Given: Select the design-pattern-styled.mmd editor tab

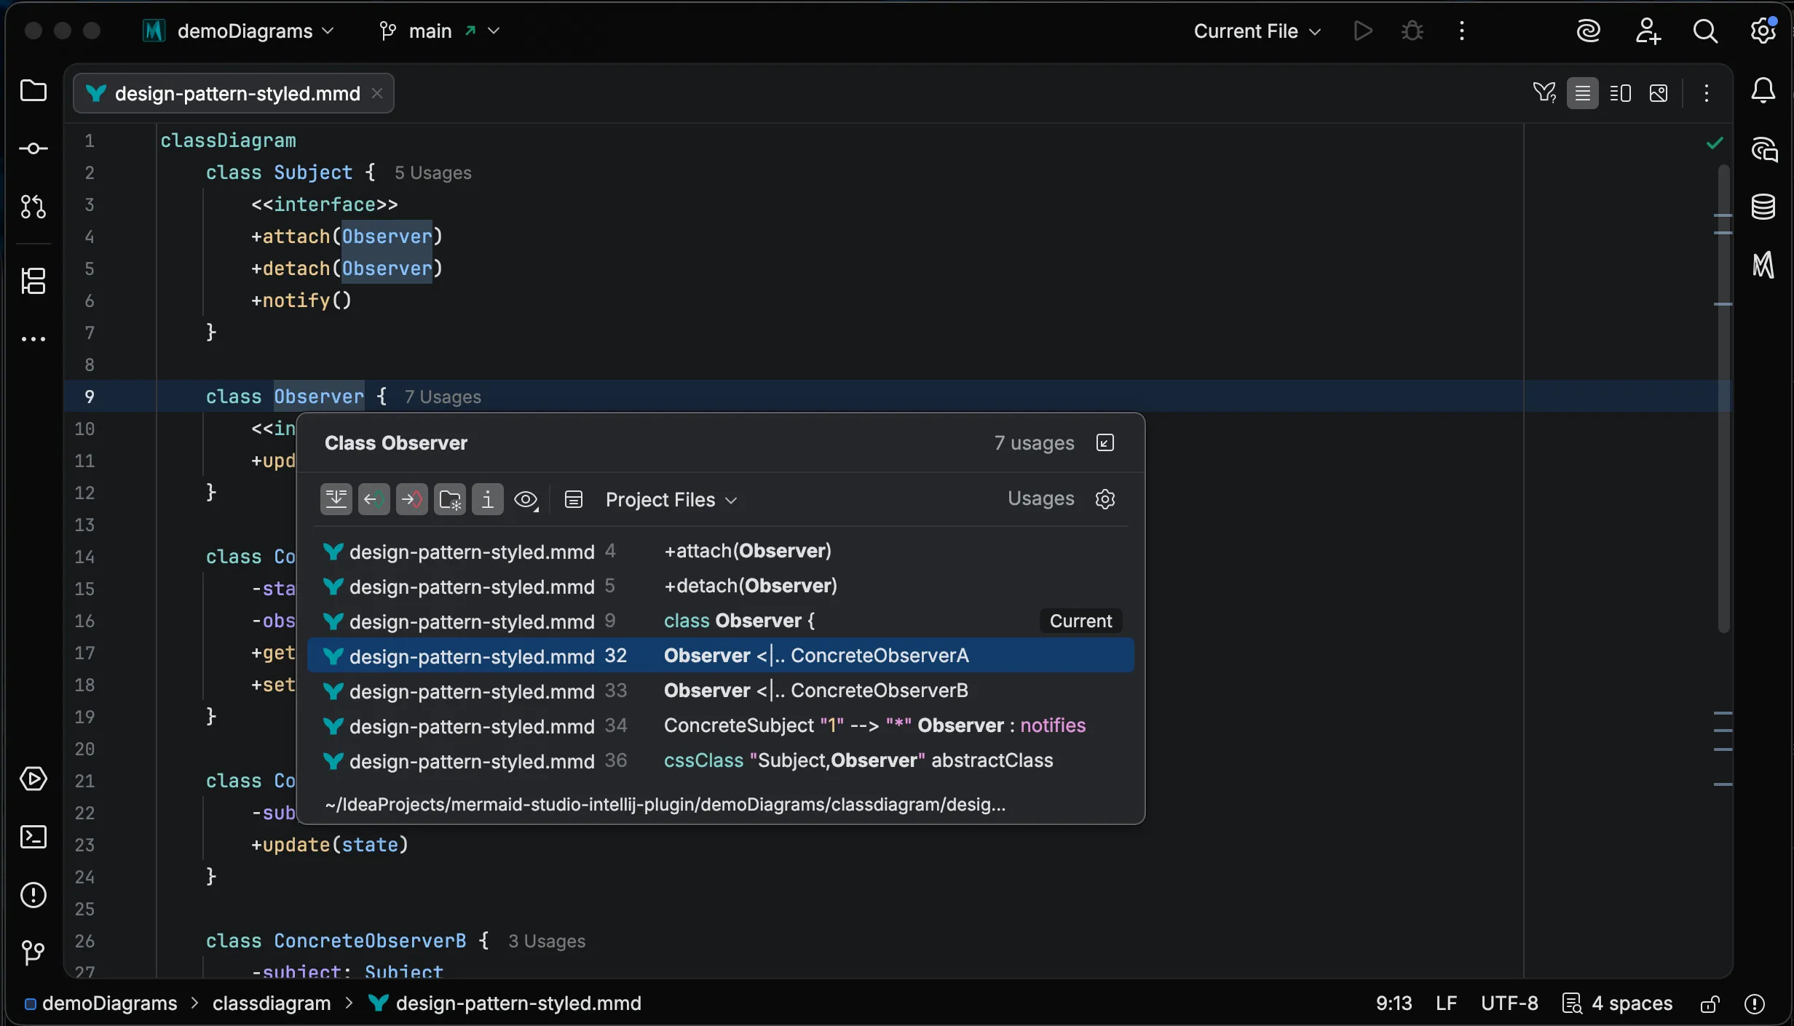Looking at the screenshot, I should point(237,94).
